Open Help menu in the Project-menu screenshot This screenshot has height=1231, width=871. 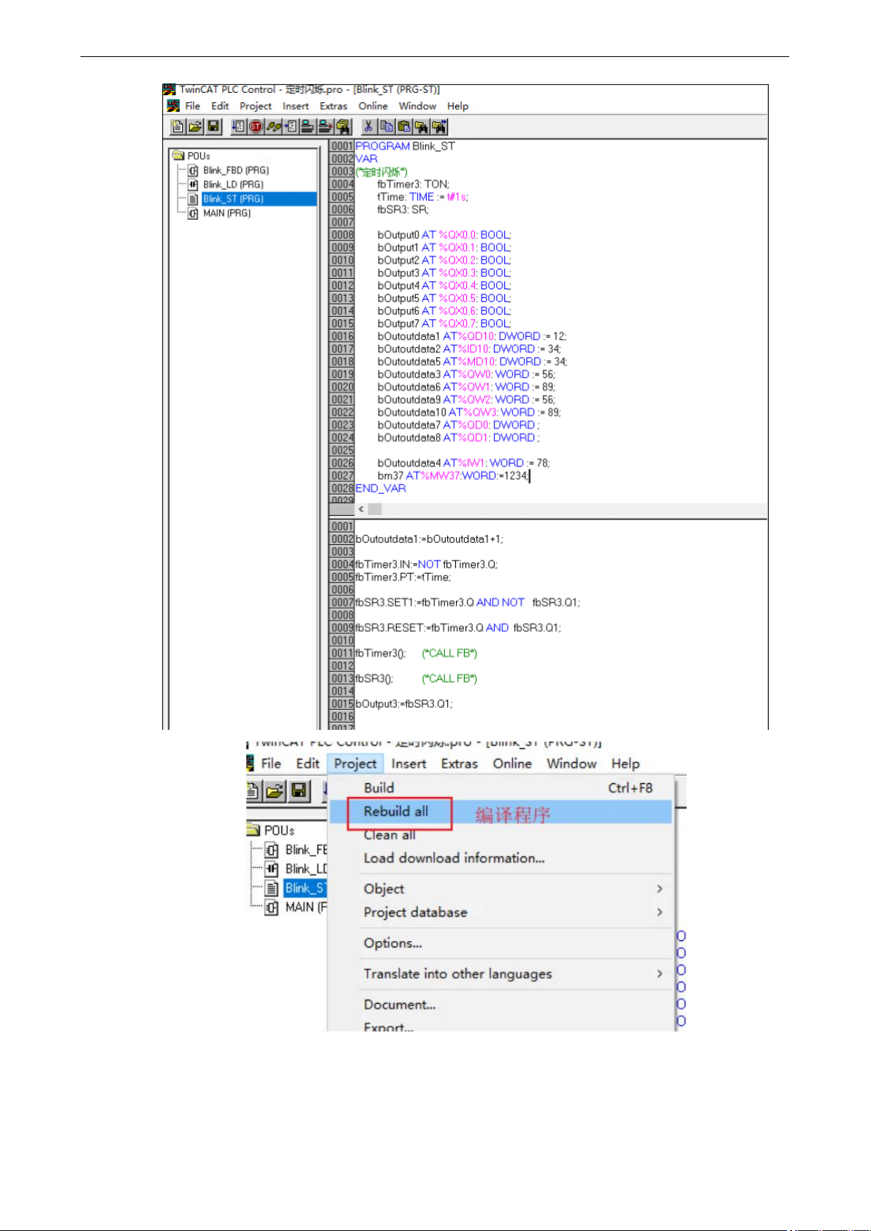point(625,763)
